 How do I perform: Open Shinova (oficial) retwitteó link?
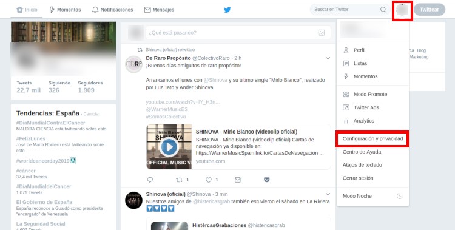170,50
